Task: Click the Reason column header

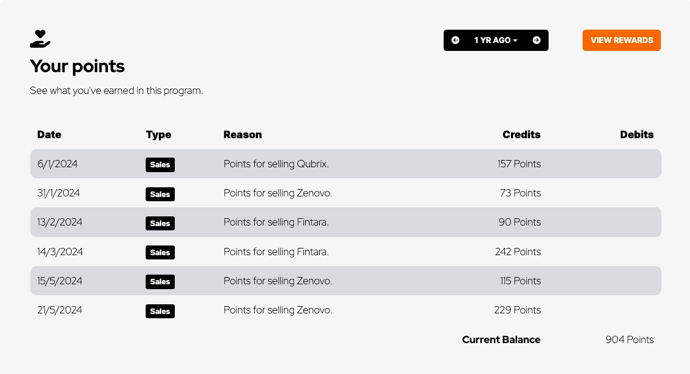Action: [243, 135]
